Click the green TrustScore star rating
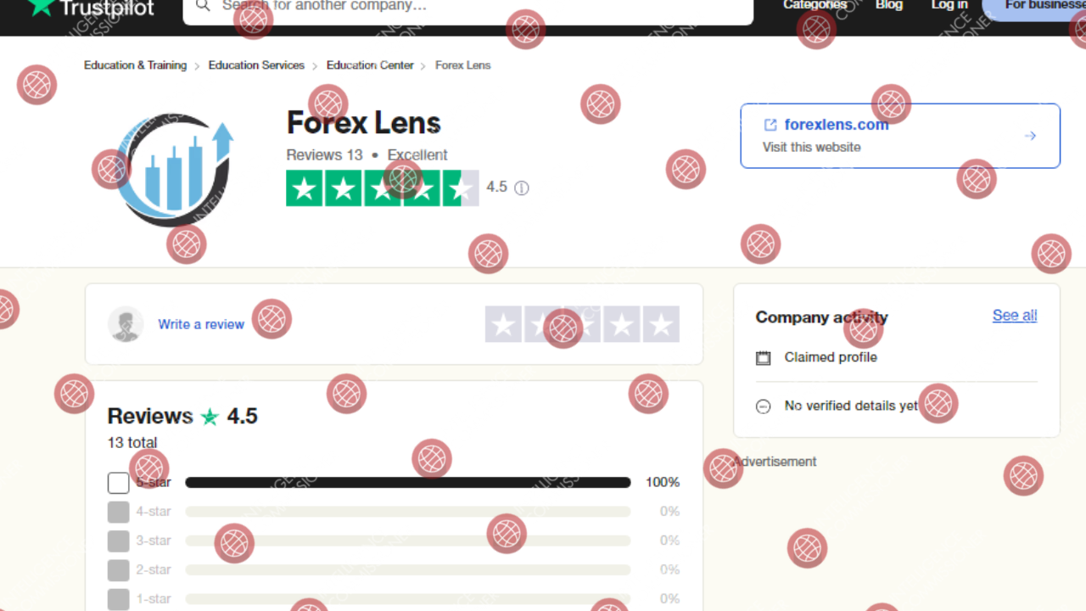Image resolution: width=1086 pixels, height=611 pixels. coord(383,188)
